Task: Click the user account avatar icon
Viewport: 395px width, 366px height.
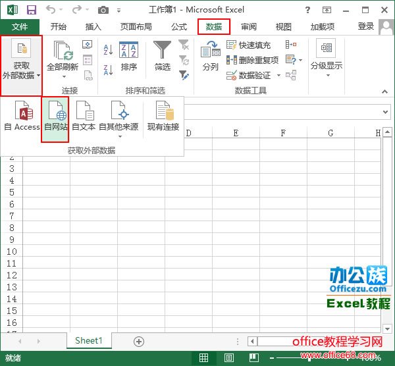Action: [x=386, y=28]
